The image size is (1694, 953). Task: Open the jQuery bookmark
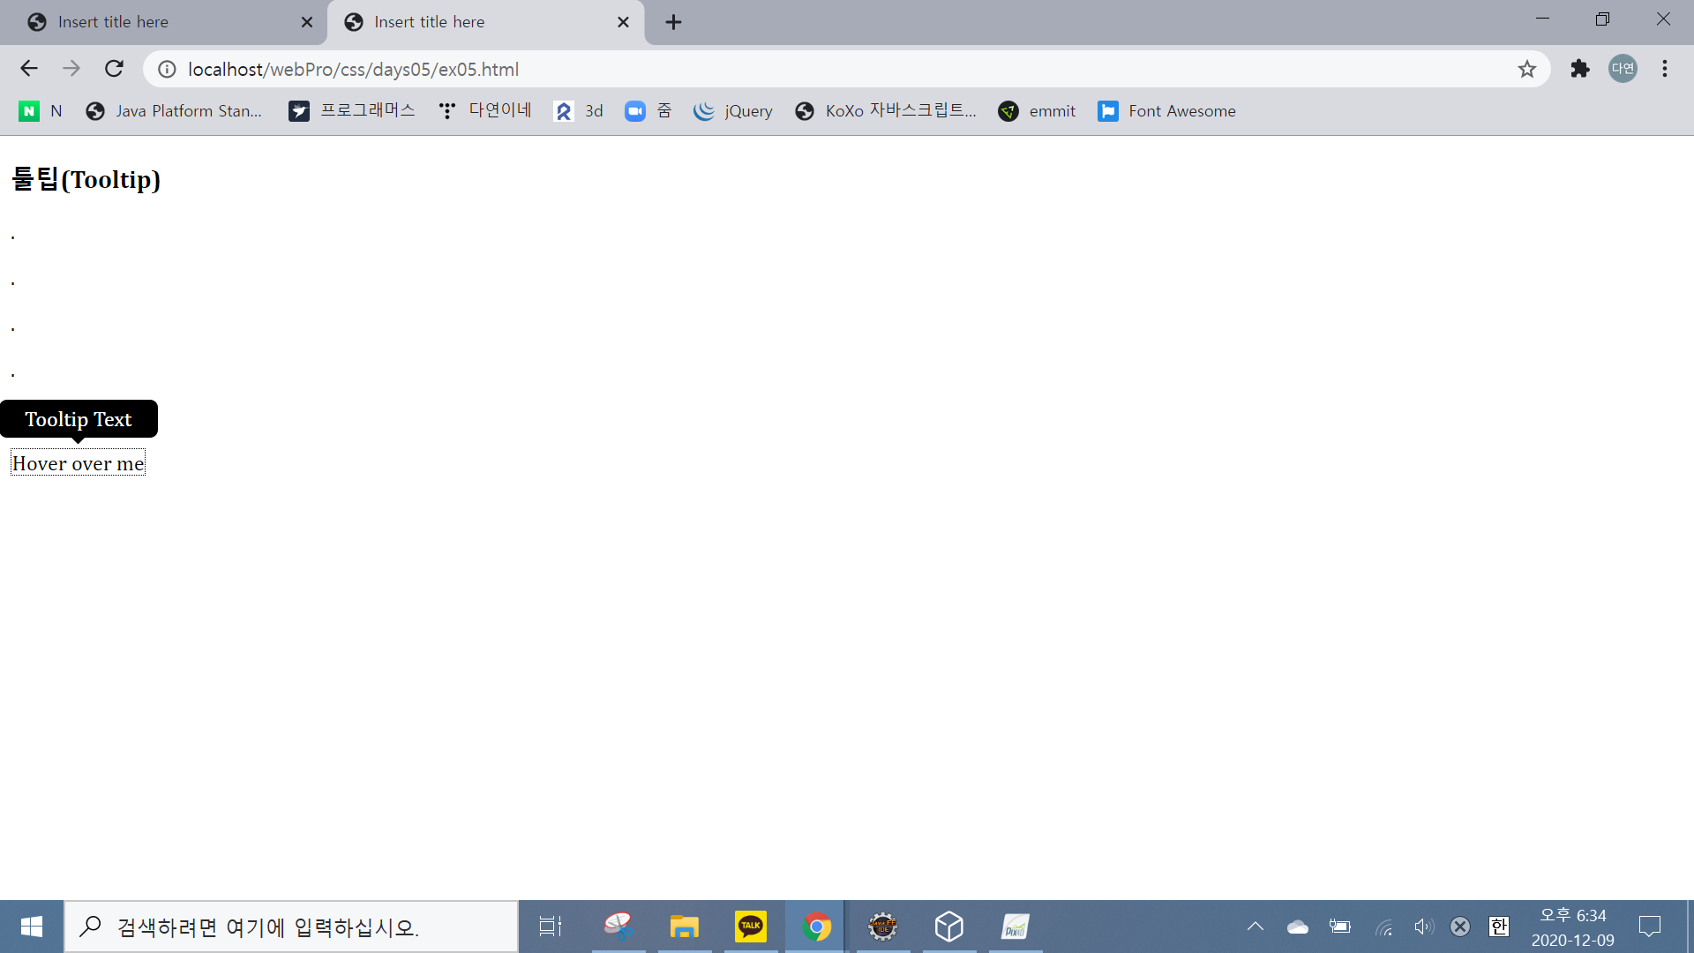tap(732, 111)
